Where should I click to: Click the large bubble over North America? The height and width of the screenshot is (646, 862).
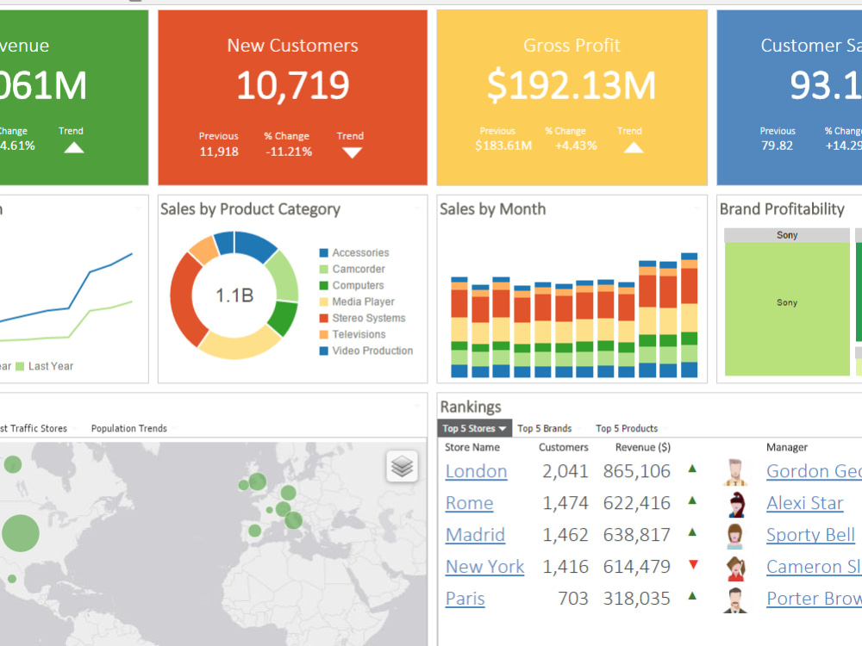pos(21,533)
